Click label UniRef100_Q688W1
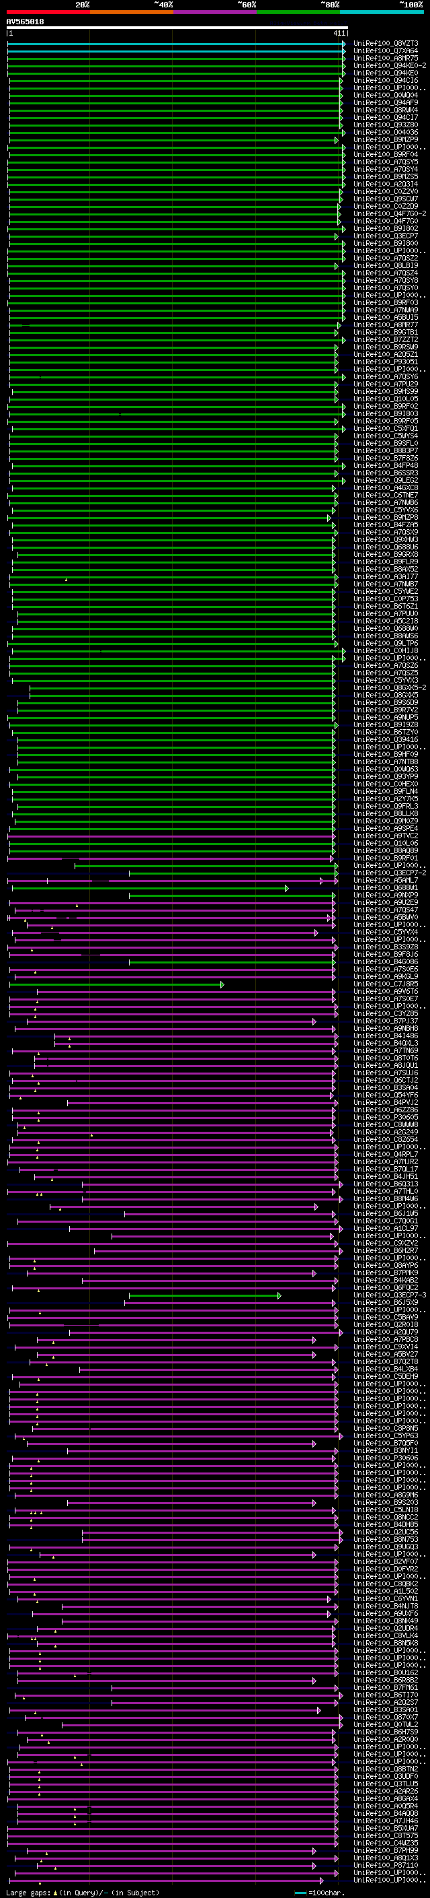This screenshot has height=1898, width=430. tap(385, 887)
